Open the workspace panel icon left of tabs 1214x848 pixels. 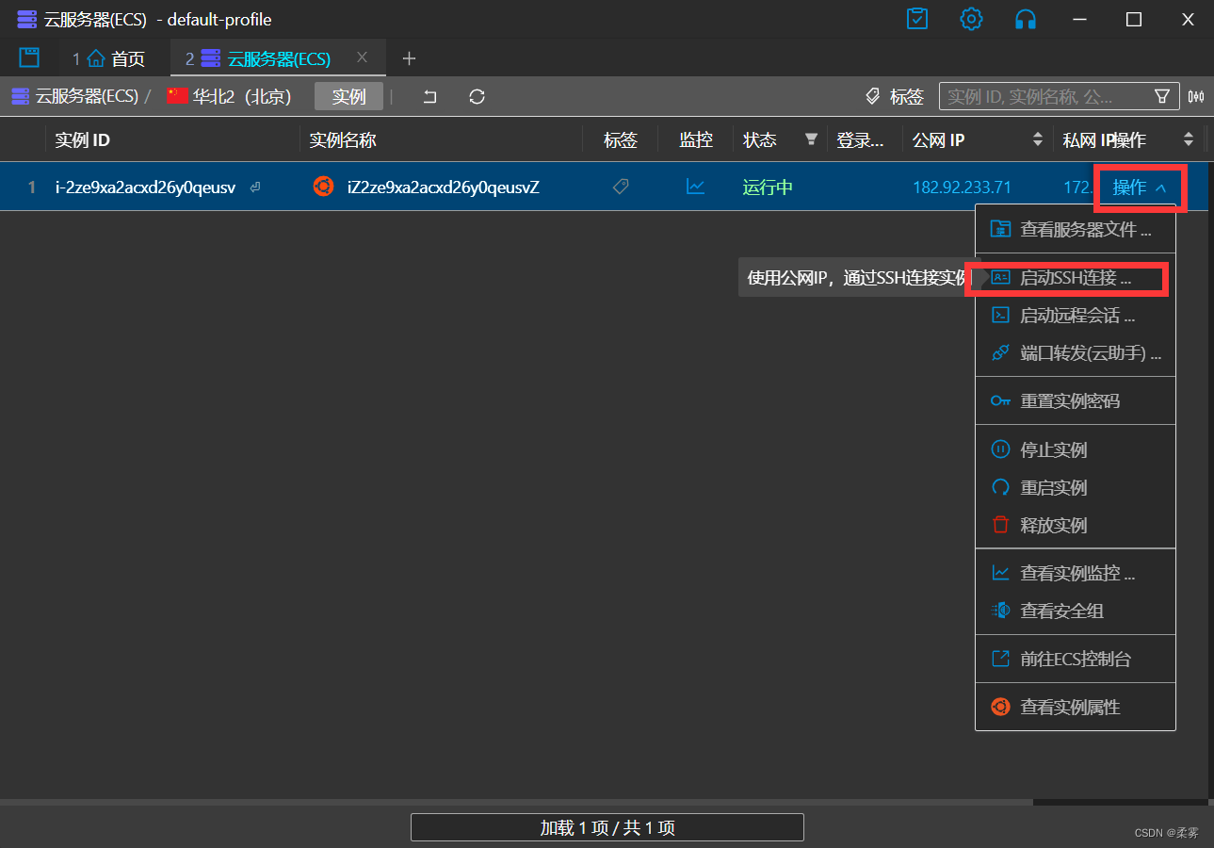(29, 58)
